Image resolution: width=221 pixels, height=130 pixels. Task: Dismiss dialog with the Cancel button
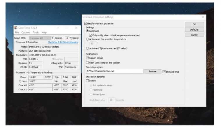(x=194, y=35)
